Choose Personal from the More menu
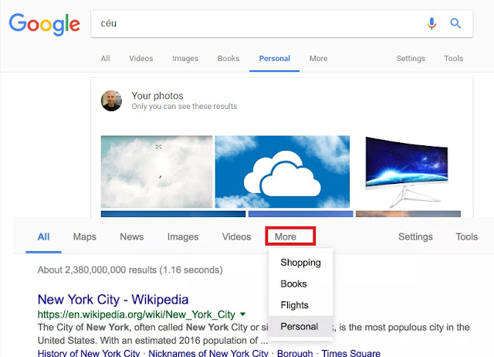The width and height of the screenshot is (494, 357). (300, 327)
